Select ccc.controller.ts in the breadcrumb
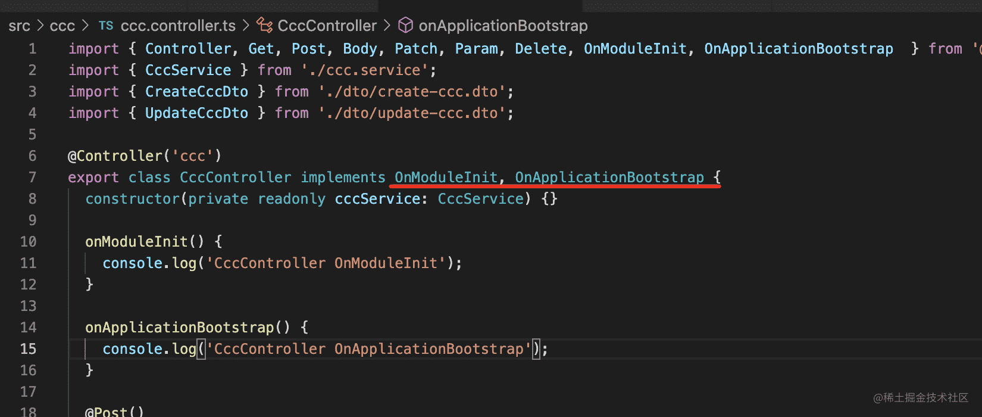Image resolution: width=982 pixels, height=417 pixels. click(x=178, y=26)
